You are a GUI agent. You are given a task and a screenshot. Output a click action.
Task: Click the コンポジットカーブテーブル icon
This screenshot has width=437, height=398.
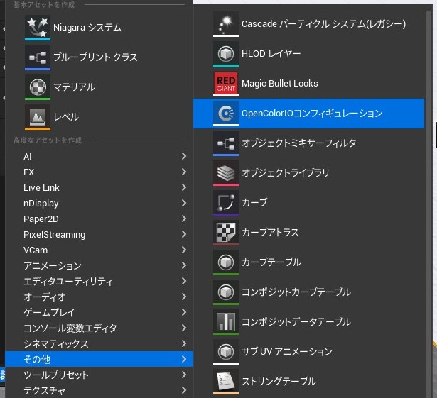[x=226, y=292]
